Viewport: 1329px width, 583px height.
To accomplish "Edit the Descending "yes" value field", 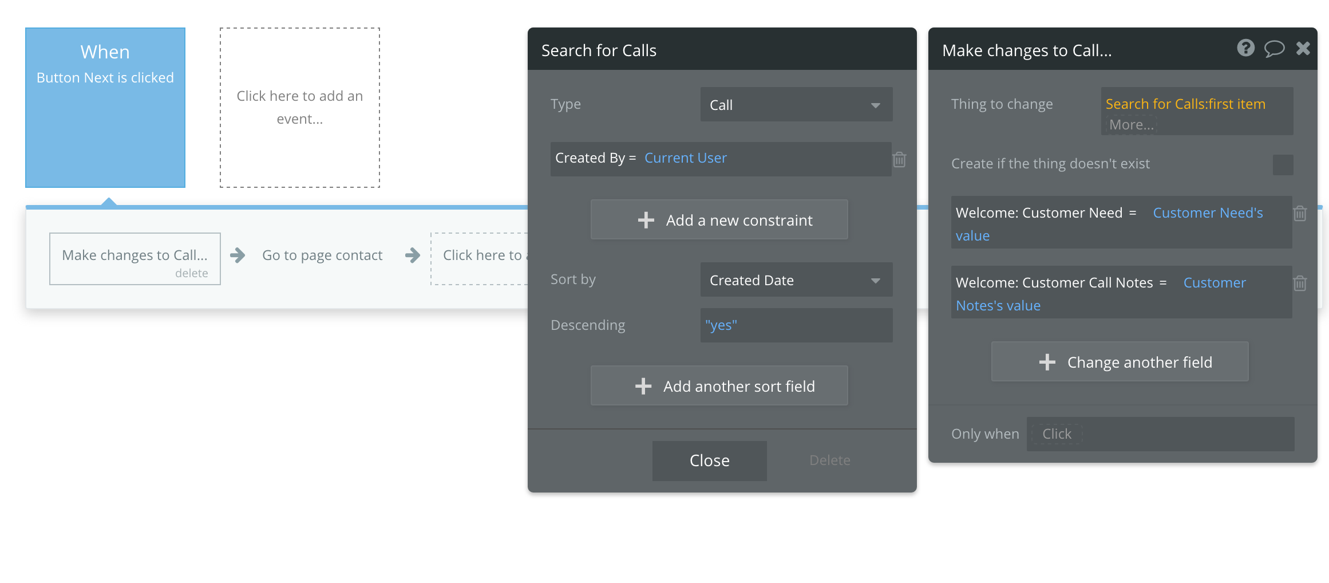I will [x=796, y=325].
